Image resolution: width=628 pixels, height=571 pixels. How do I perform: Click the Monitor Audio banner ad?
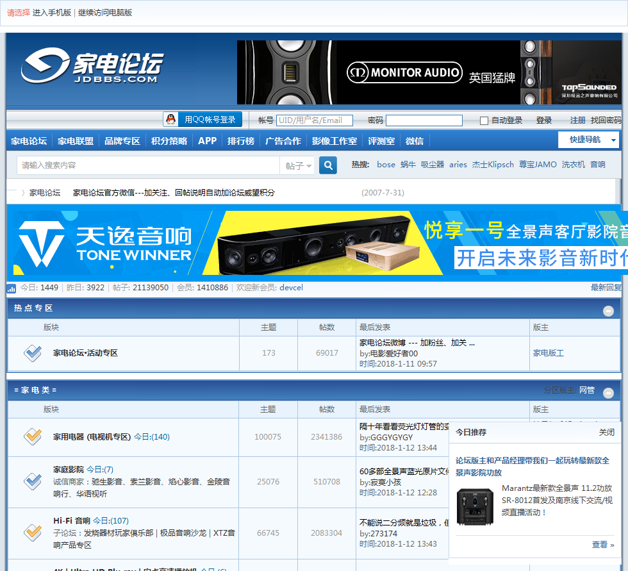tap(429, 72)
